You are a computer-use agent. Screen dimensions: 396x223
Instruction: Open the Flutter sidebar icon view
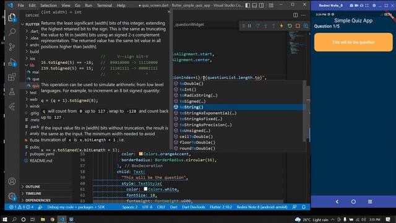pos(12,107)
